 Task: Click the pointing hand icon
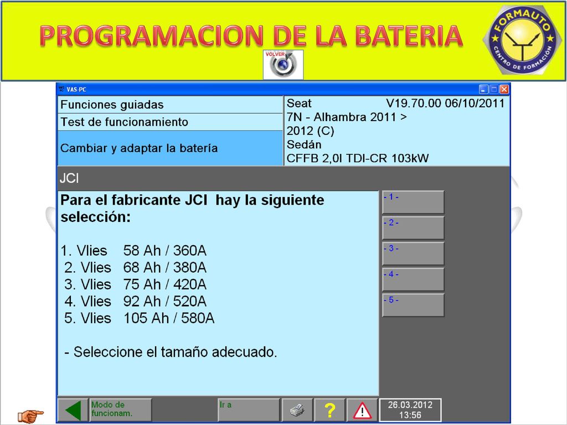pyautogui.click(x=30, y=416)
